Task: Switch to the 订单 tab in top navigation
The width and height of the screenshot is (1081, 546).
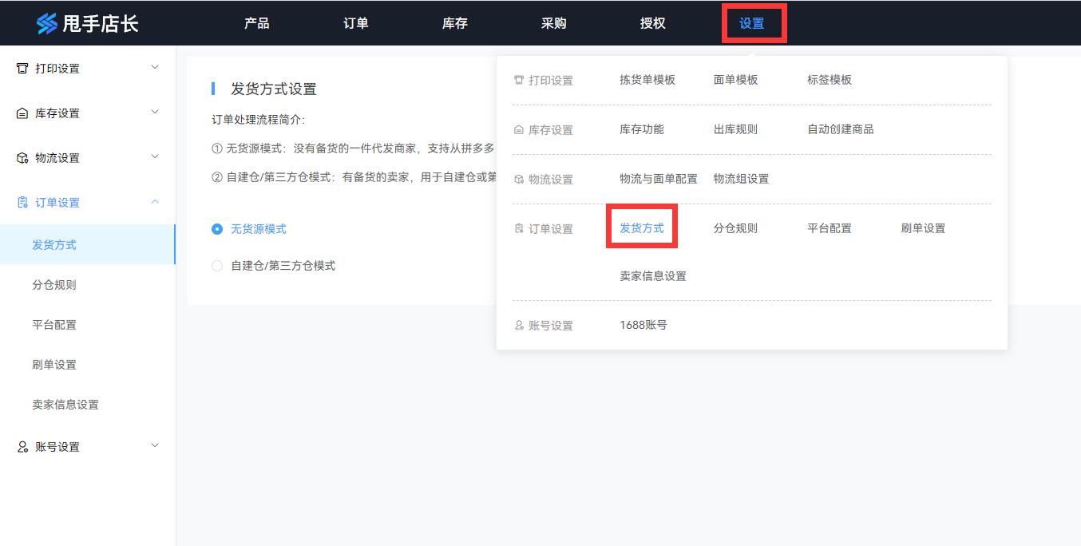Action: pyautogui.click(x=354, y=23)
